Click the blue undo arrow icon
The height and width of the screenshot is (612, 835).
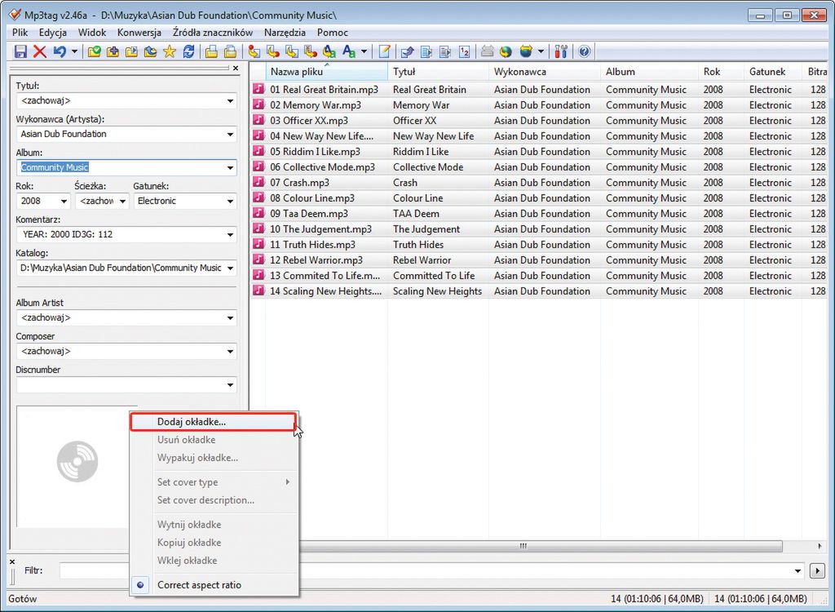(x=60, y=51)
